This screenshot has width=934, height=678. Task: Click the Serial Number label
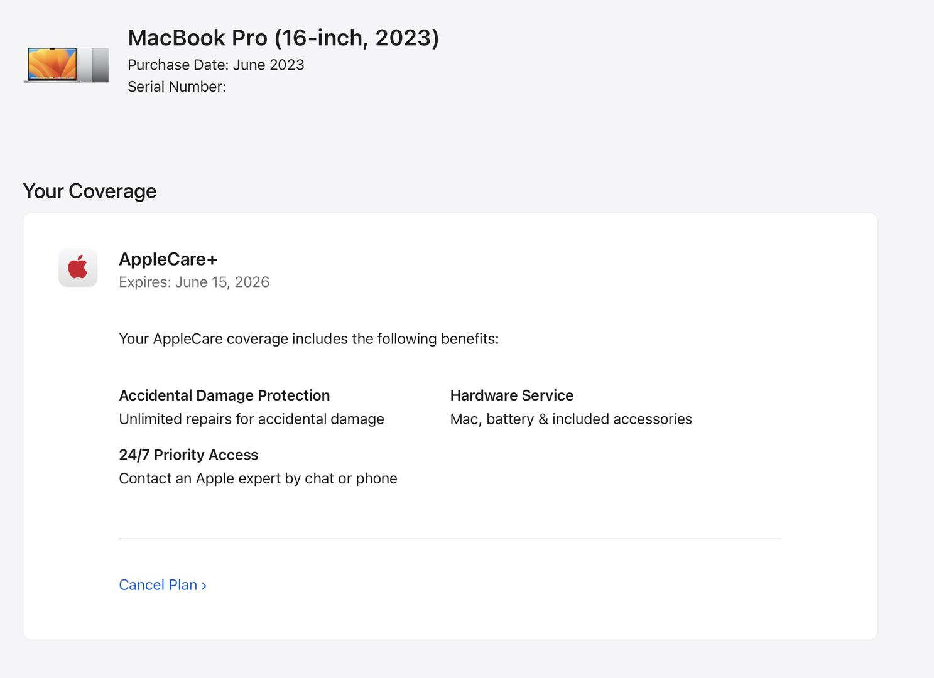coord(176,87)
